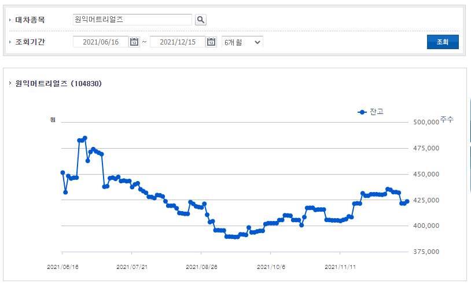Click the 2021/08/26 x-axis date label

point(201,267)
